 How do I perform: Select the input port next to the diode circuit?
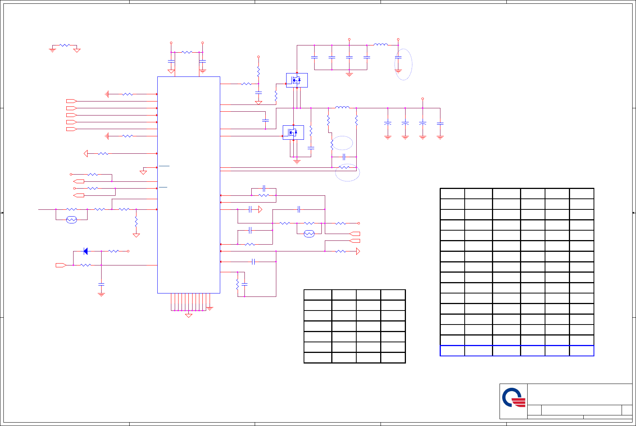tap(61, 265)
